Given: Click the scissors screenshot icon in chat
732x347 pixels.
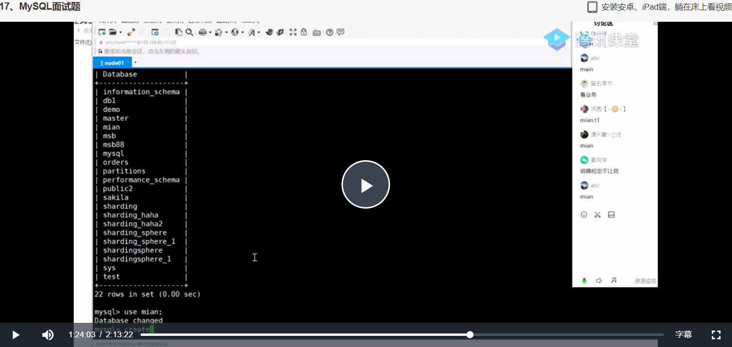Looking at the screenshot, I should [598, 214].
